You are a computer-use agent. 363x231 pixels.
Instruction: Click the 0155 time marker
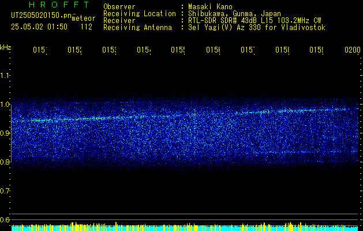(x=178, y=50)
